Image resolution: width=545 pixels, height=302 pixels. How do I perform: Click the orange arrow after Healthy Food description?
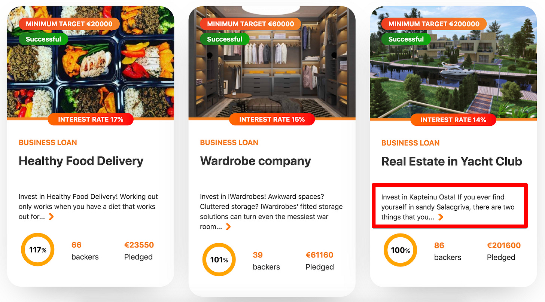[x=51, y=217]
